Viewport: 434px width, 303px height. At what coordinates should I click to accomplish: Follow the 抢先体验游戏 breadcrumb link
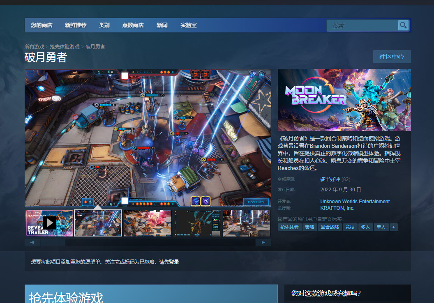point(65,47)
